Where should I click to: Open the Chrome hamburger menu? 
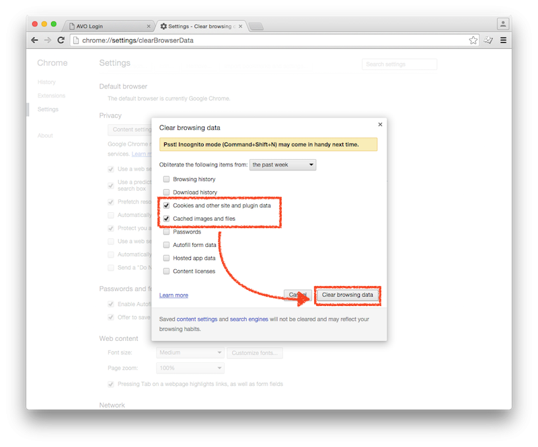[503, 40]
